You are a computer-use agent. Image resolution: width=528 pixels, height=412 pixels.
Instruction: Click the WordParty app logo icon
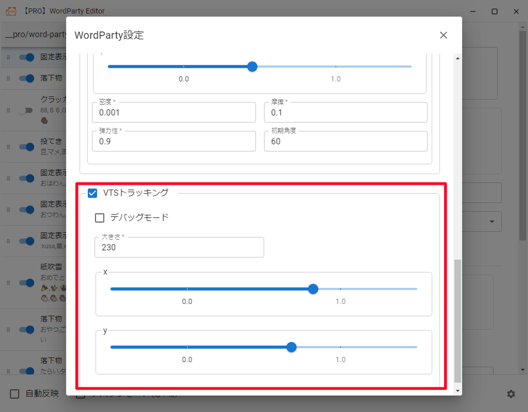pos(11,11)
